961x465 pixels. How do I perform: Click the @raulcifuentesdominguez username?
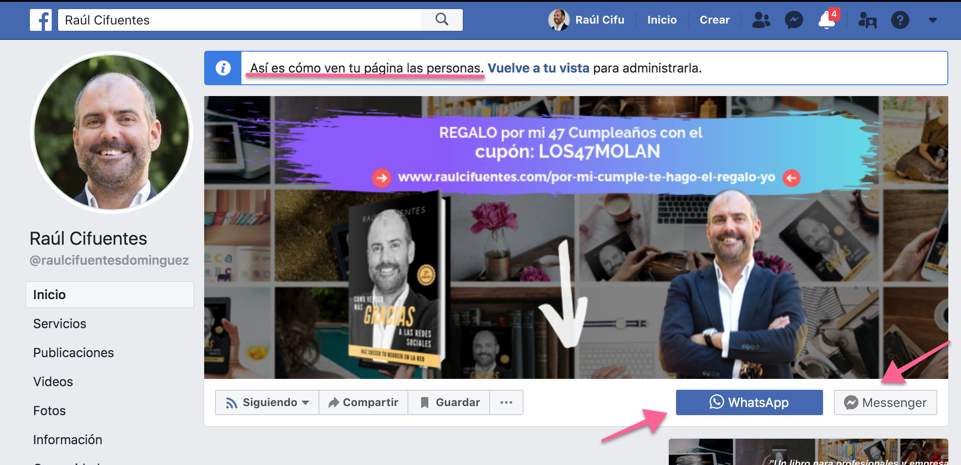point(109,260)
